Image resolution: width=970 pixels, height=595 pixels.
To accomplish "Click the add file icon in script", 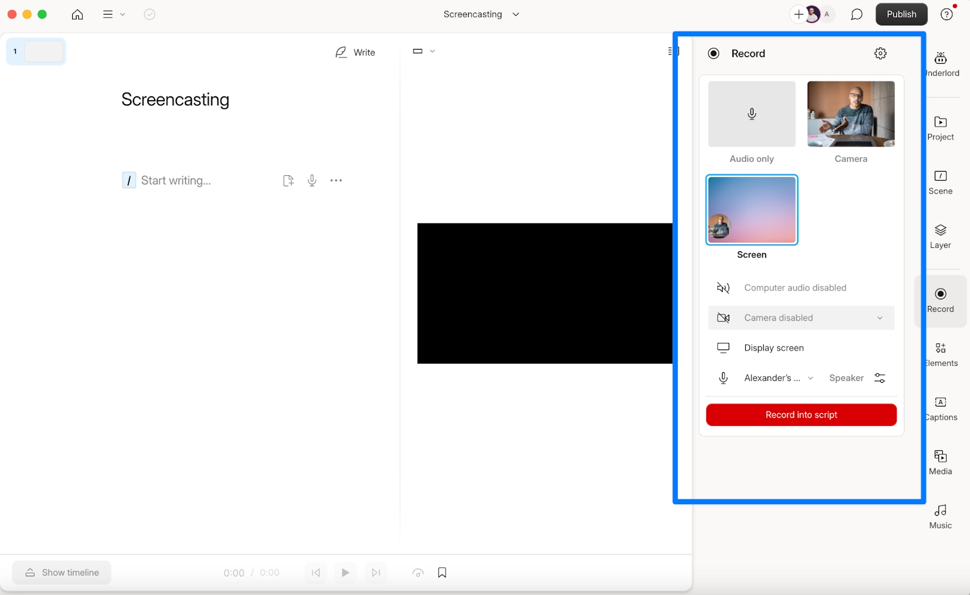I will [288, 181].
